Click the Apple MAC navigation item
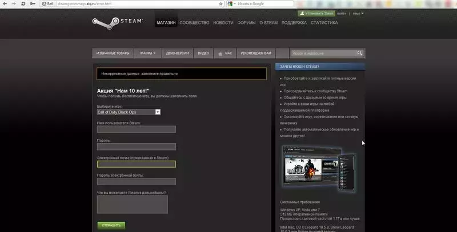457x232 pixels. pyautogui.click(x=225, y=53)
